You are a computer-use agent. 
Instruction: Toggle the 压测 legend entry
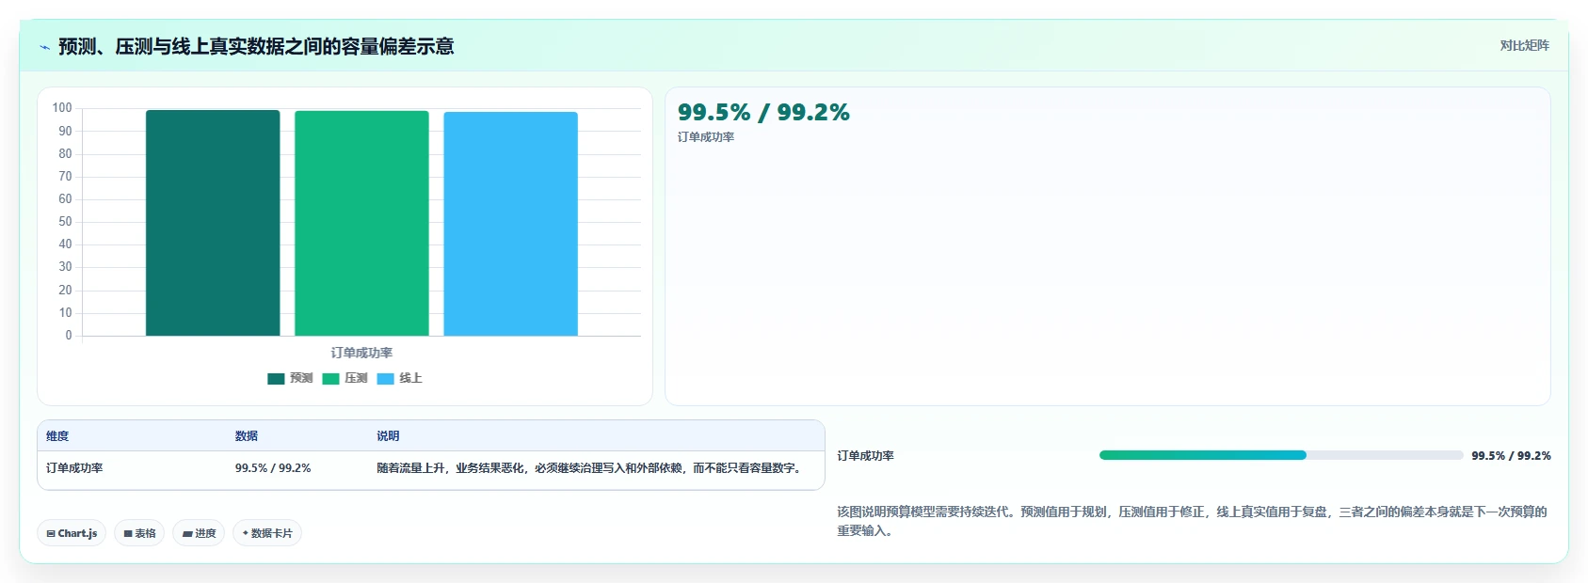click(x=345, y=378)
